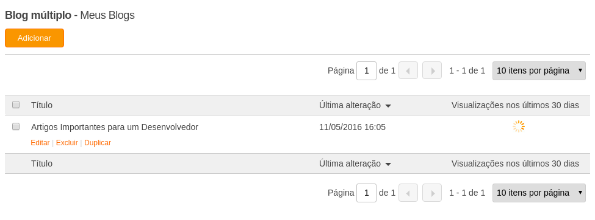This screenshot has width=595, height=220.
Task: Check the Artigos Importantes para um Desenvolvedor row checkbox
Action: [x=16, y=126]
